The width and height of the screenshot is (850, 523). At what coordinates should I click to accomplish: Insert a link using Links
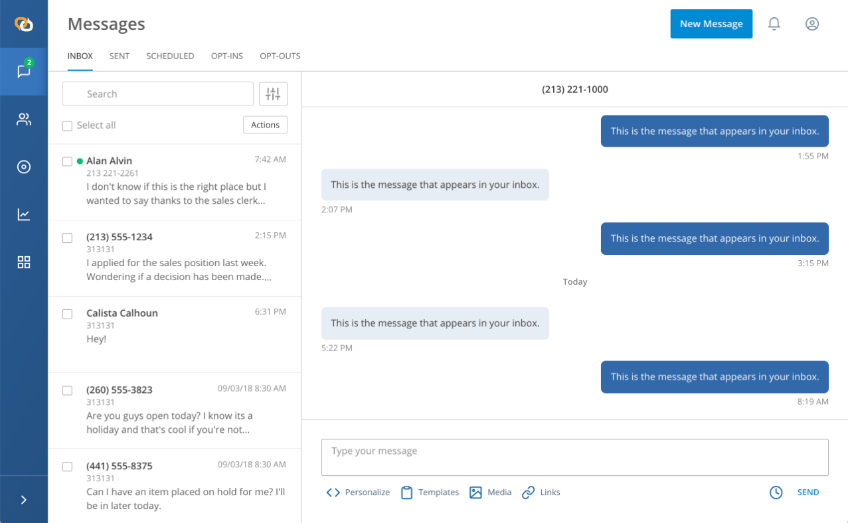[x=541, y=492]
